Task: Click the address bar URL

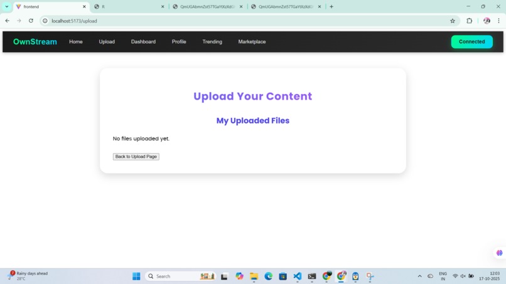Action: 74,21
